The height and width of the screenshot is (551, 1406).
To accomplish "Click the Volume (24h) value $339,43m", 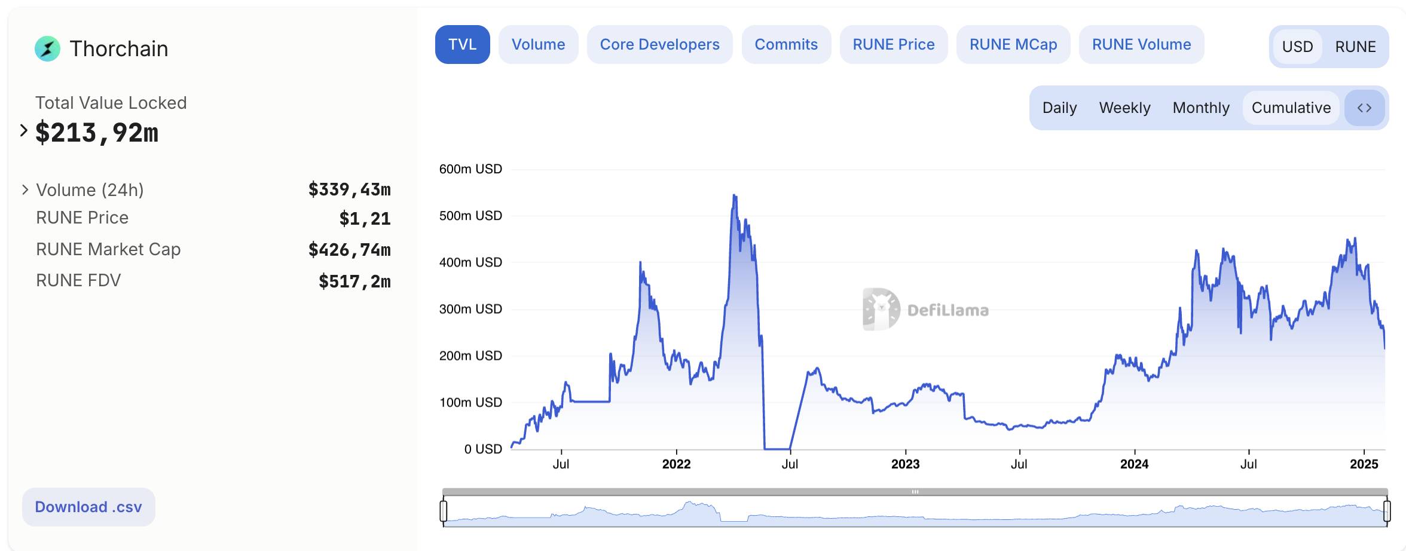I will coord(350,190).
